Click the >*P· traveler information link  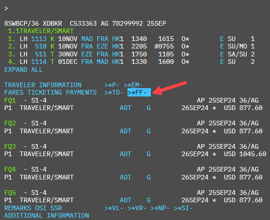pyautogui.click(x=112, y=85)
